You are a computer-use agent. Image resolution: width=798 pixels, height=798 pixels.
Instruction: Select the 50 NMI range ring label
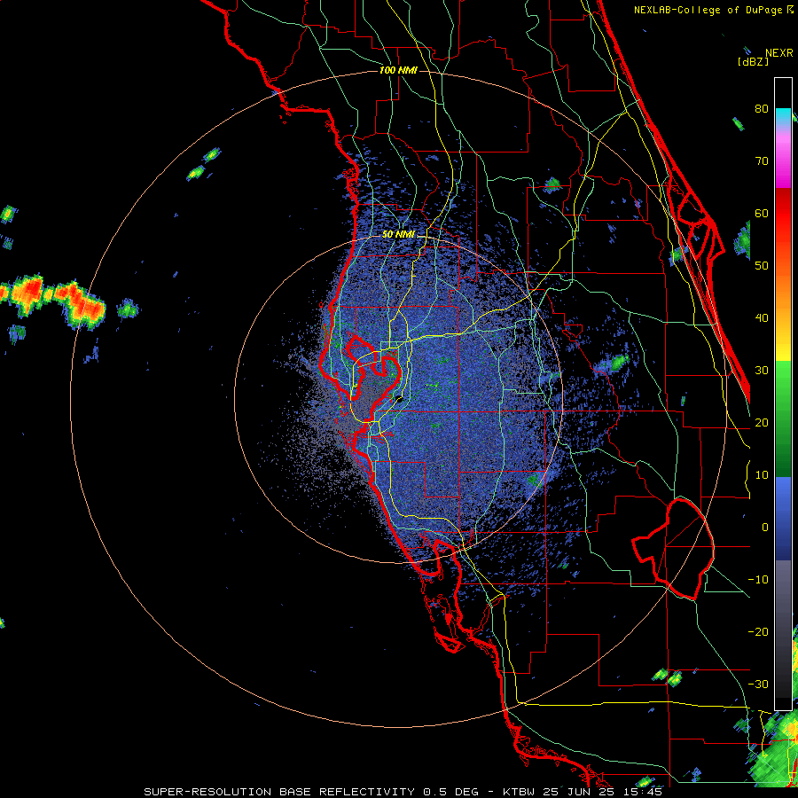[398, 234]
